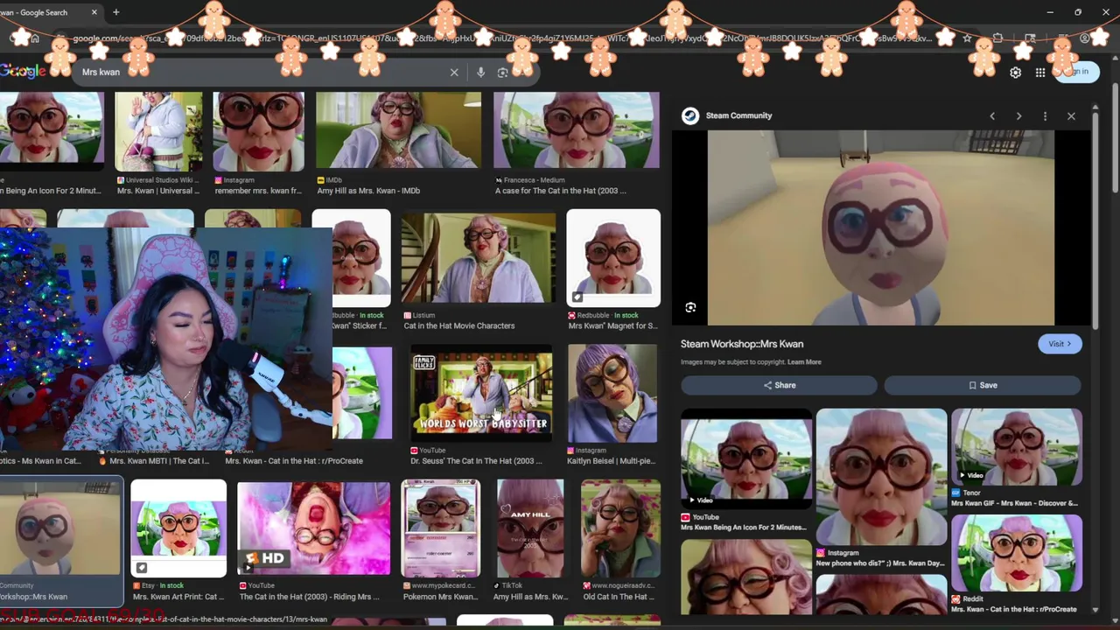Click Lens search icon on preview image
Image resolution: width=1120 pixels, height=630 pixels.
point(690,308)
